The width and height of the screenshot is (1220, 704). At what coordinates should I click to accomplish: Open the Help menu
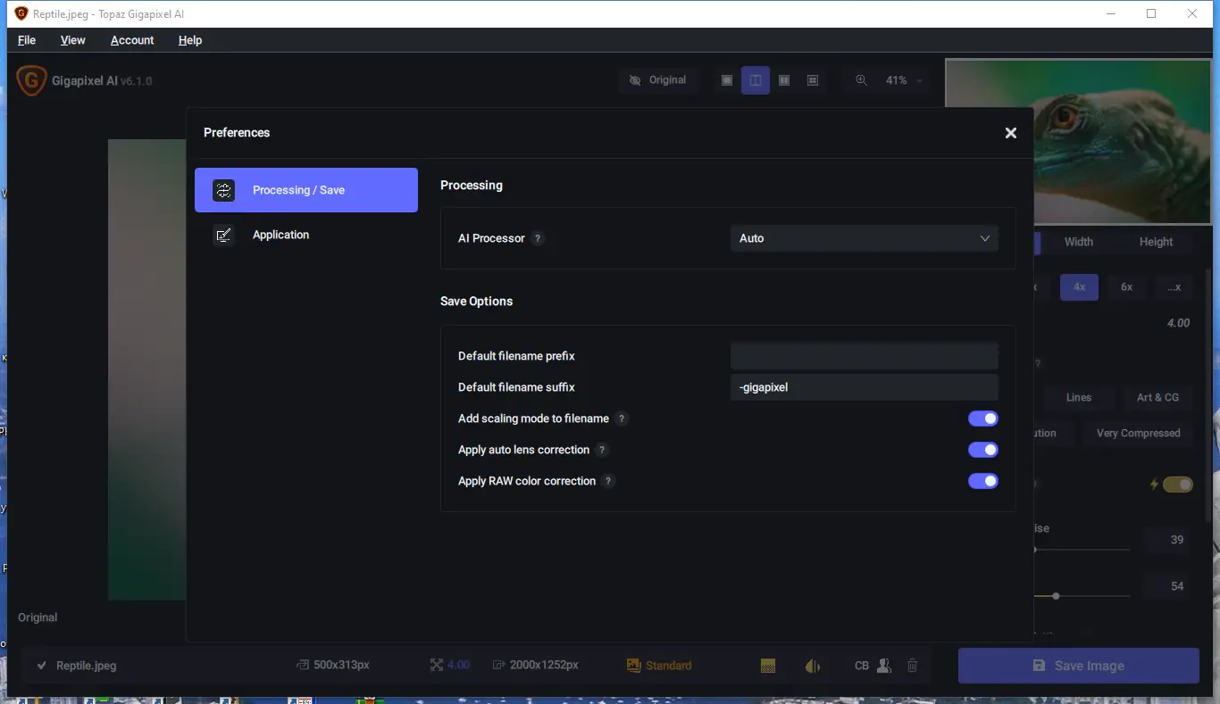pyautogui.click(x=190, y=40)
